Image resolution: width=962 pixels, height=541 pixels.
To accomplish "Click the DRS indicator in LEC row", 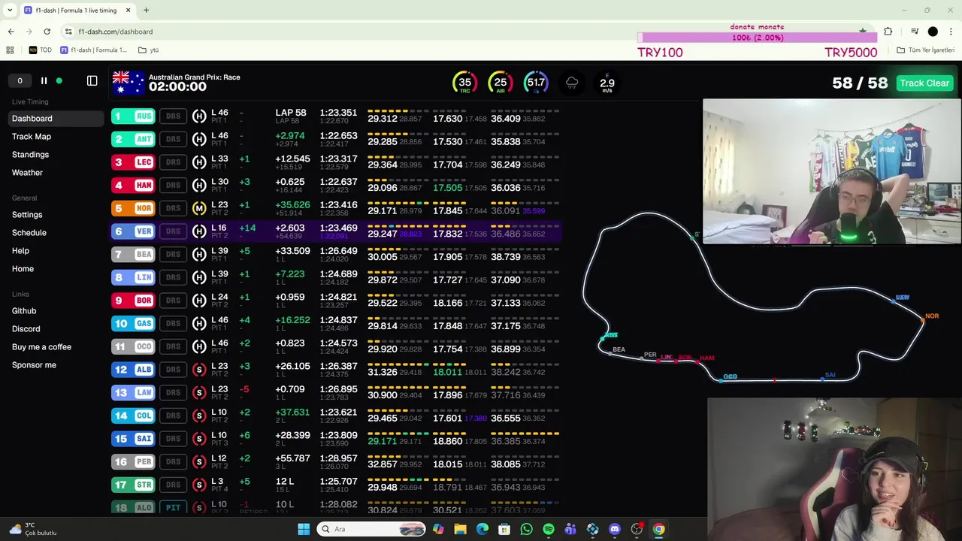I will tap(173, 162).
